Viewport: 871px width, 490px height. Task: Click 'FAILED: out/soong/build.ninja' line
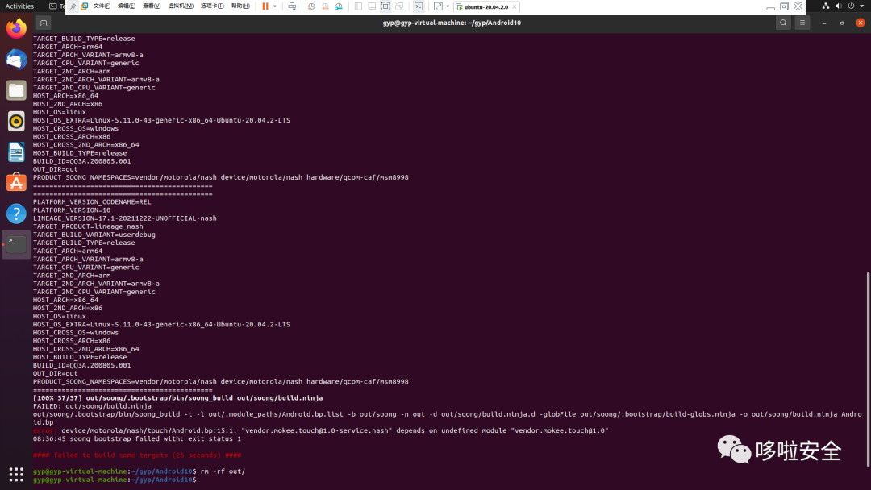92,406
